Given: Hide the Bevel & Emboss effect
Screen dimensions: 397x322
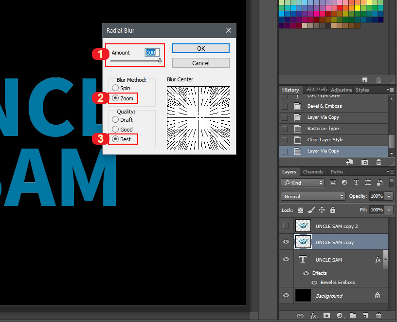Looking at the screenshot, I should 314,282.
